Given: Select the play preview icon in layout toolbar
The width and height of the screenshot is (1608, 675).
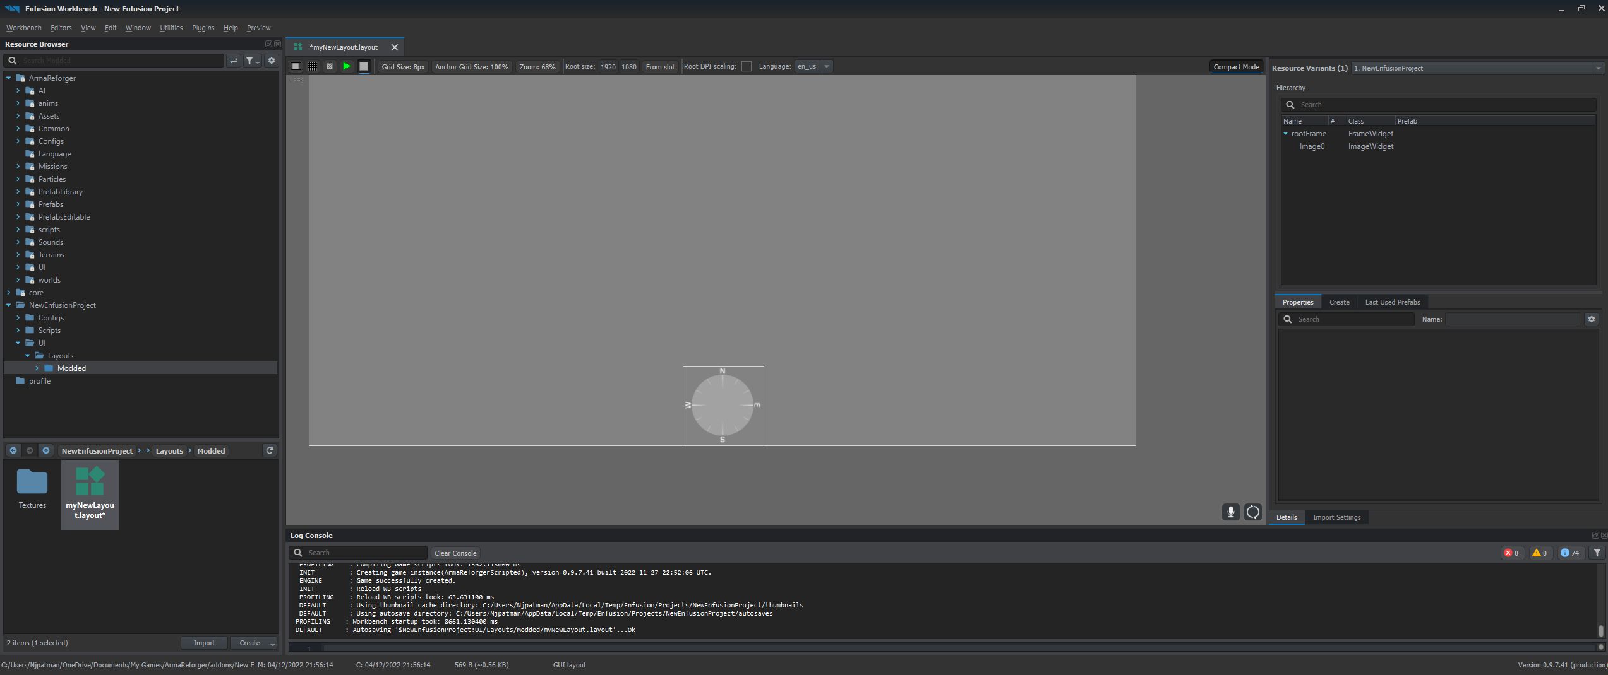Looking at the screenshot, I should [x=347, y=66].
